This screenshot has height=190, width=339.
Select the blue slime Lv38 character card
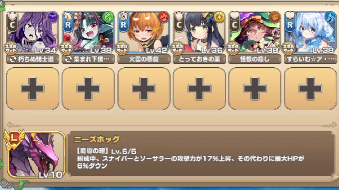click(310, 32)
